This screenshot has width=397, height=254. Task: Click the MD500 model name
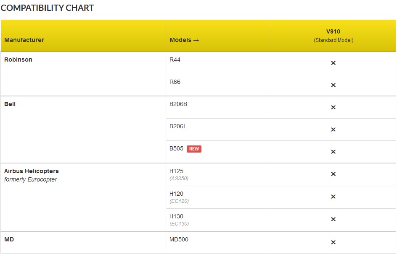click(179, 240)
